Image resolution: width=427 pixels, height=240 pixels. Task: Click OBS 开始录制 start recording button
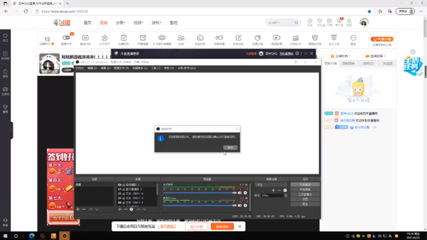pos(305,189)
